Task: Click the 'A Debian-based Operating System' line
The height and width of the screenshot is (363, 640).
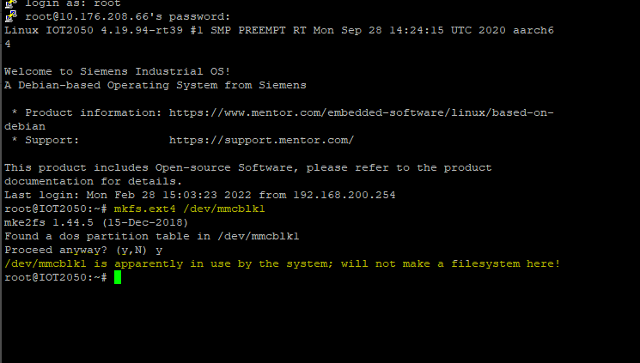Action: tap(155, 85)
